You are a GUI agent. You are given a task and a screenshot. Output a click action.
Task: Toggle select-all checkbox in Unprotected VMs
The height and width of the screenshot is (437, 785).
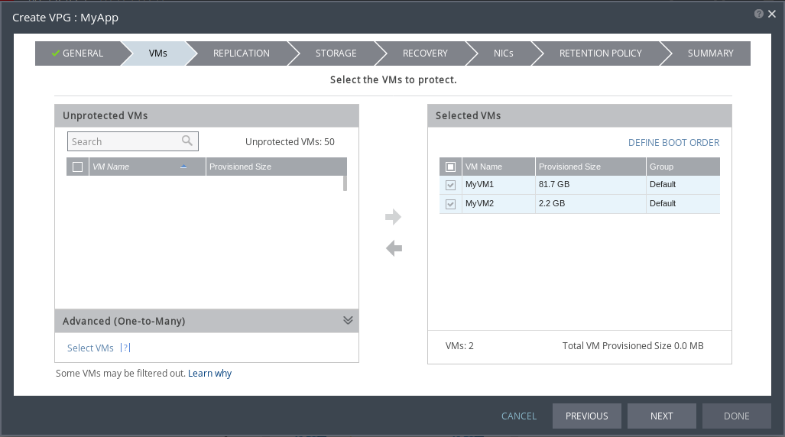[77, 167]
